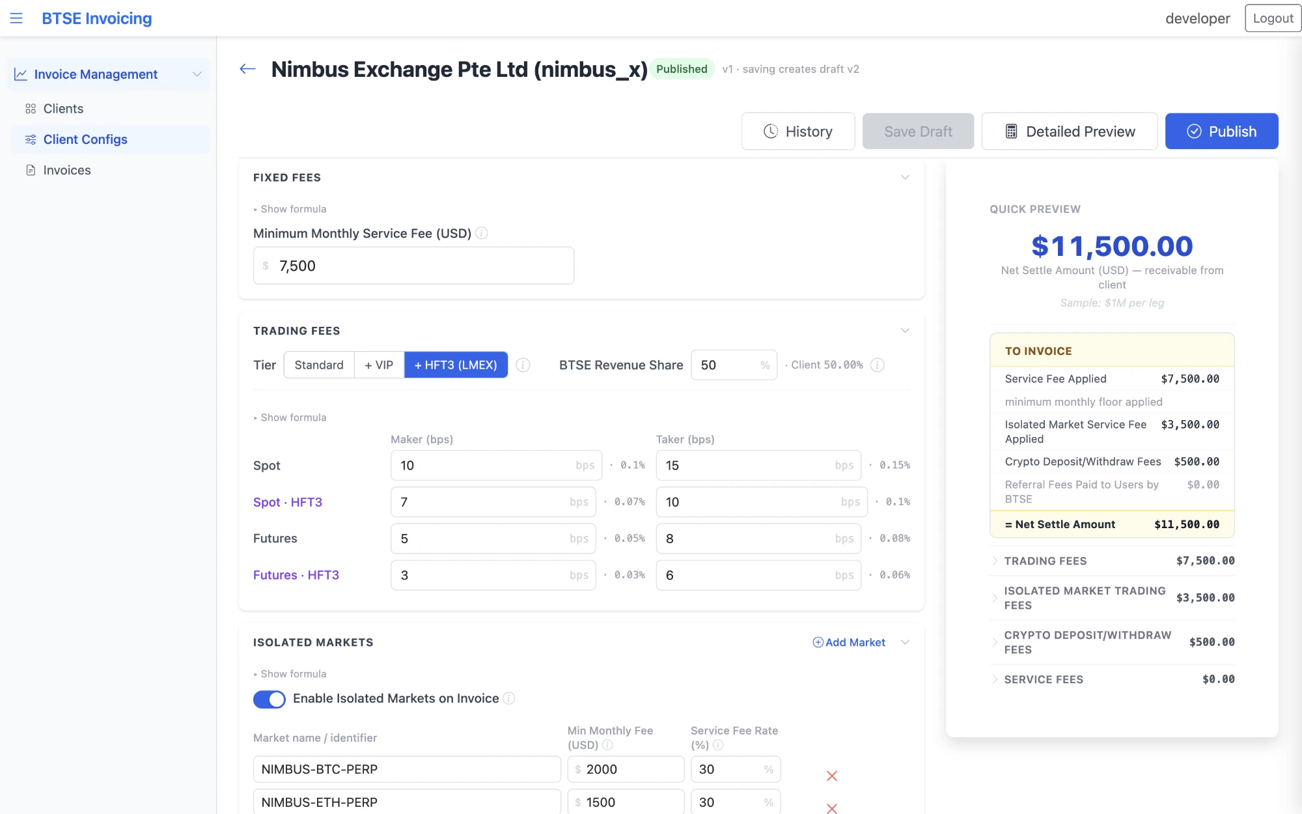Select the Standard tier

(319, 365)
